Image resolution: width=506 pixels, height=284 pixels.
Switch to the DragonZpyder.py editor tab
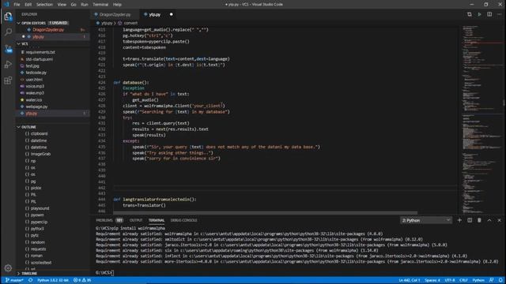(115, 14)
